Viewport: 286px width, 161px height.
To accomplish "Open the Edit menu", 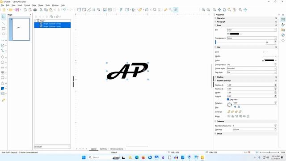I will [x=8, y=5].
